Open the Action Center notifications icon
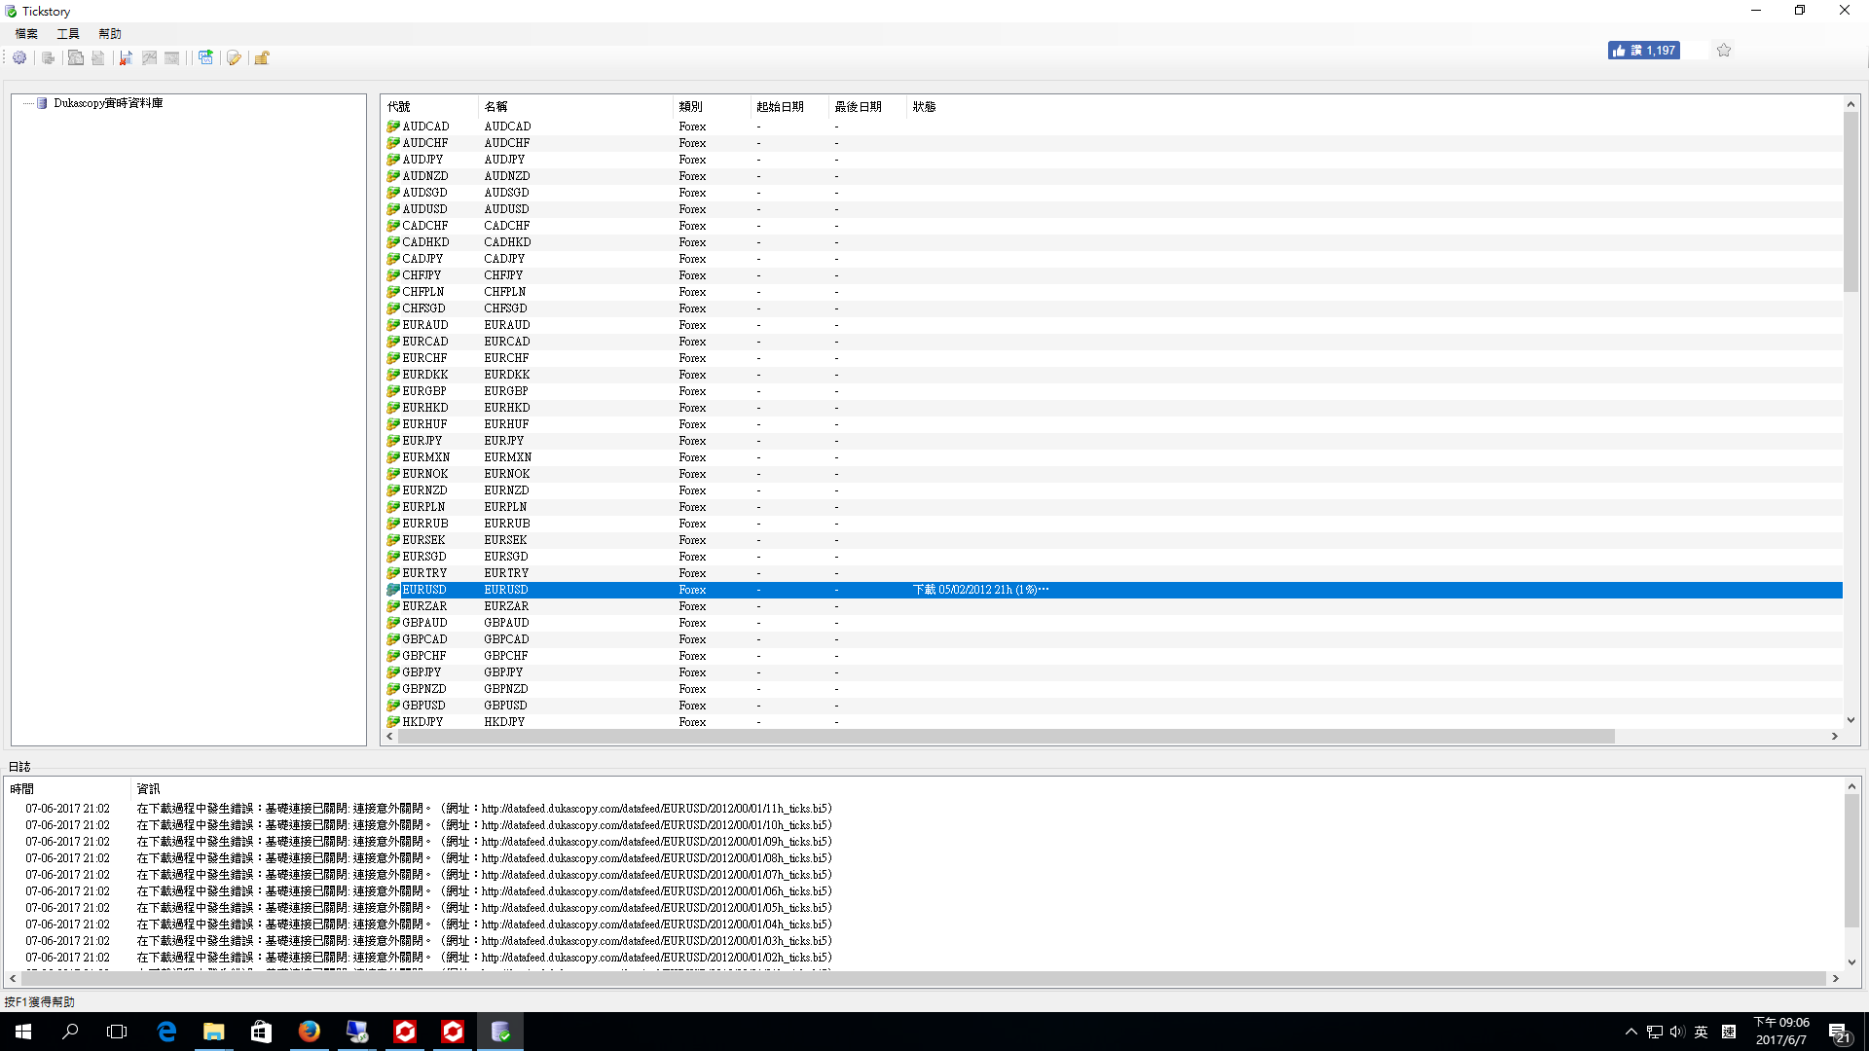Image resolution: width=1869 pixels, height=1051 pixels. pyautogui.click(x=1840, y=1033)
